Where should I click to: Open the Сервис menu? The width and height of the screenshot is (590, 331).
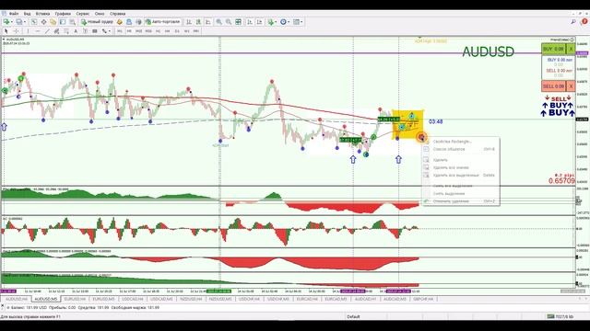click(x=83, y=14)
